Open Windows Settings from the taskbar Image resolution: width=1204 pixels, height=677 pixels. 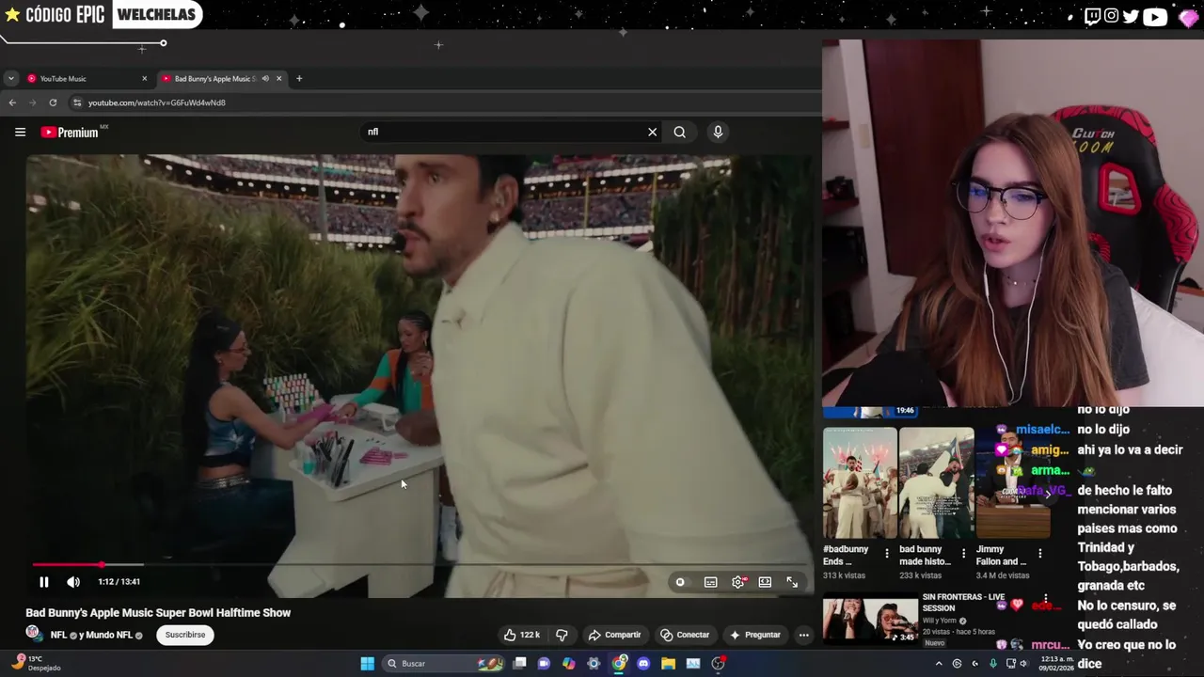coord(594,664)
